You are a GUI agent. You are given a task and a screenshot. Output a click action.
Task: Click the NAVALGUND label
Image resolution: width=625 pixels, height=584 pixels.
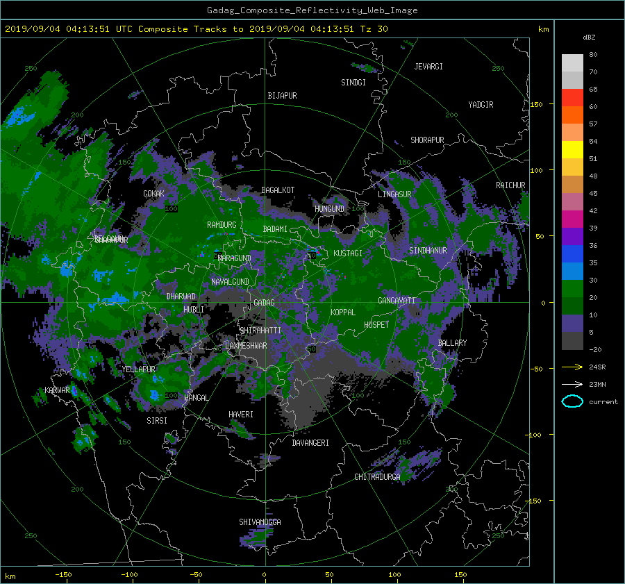tap(230, 282)
